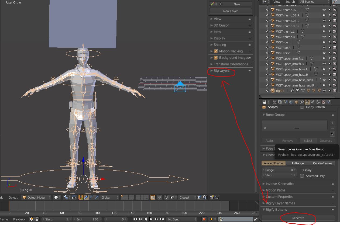Enable Selected Only under Display
Viewport: 340px width, 225px height.
302,176
